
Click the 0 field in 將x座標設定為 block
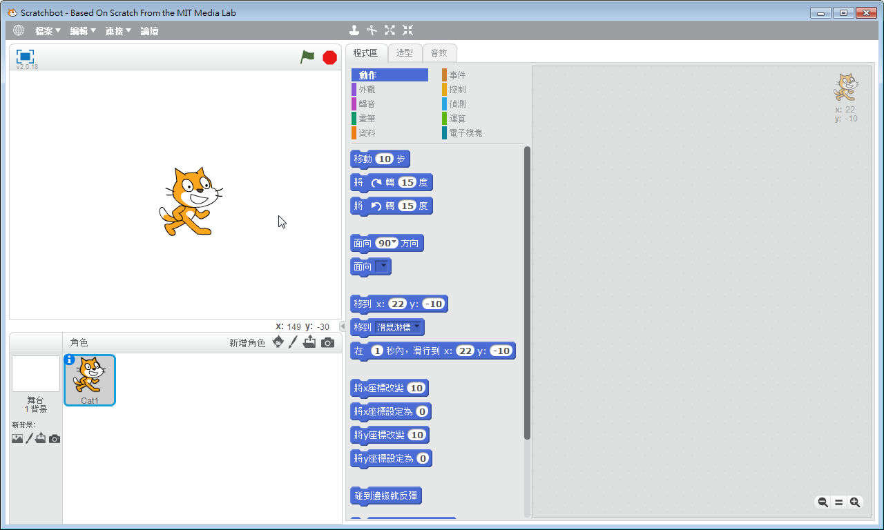(421, 412)
